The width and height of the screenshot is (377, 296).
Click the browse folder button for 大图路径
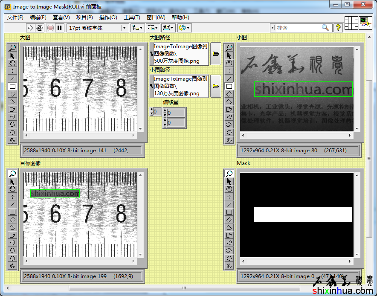tap(216, 54)
